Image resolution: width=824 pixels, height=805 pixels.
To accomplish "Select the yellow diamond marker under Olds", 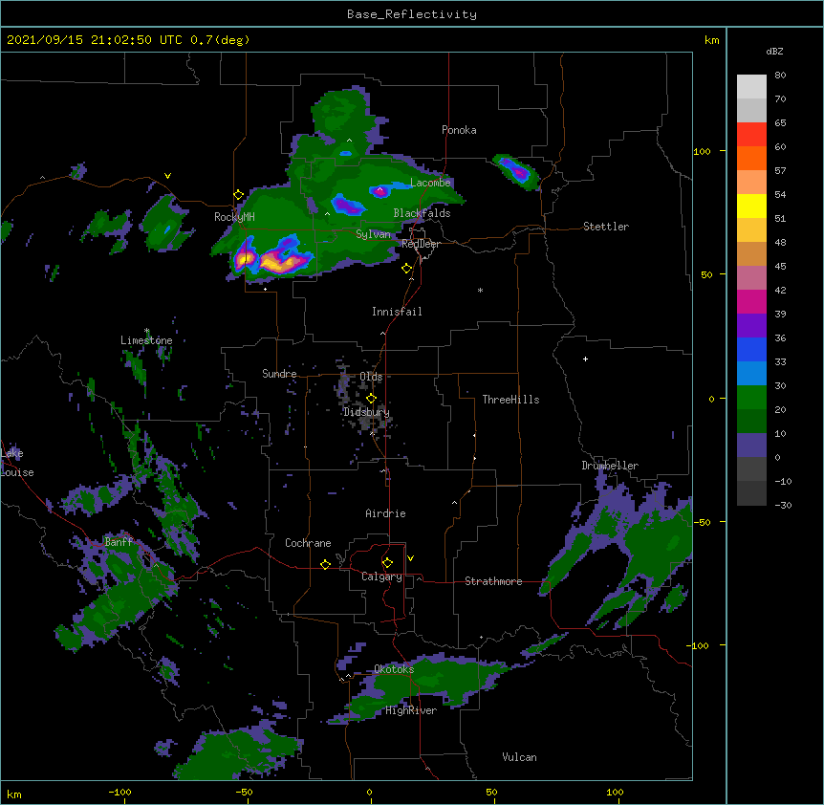I will 371,398.
